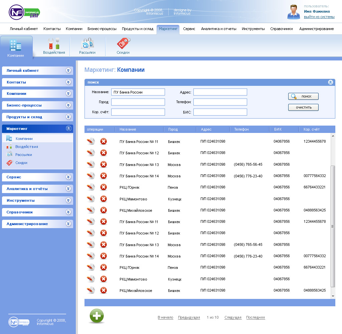
Task: Open the Рассылки toolbar icon
Action: click(87, 46)
